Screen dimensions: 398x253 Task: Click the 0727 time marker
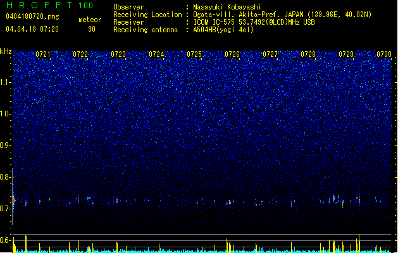pos(270,54)
